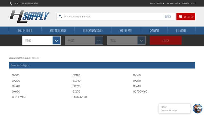Click offline Leave a message chat box
The width and height of the screenshot is (204, 115).
coord(174,109)
